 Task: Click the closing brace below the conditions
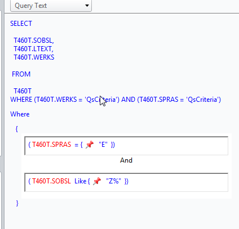pyautogui.click(x=17, y=203)
